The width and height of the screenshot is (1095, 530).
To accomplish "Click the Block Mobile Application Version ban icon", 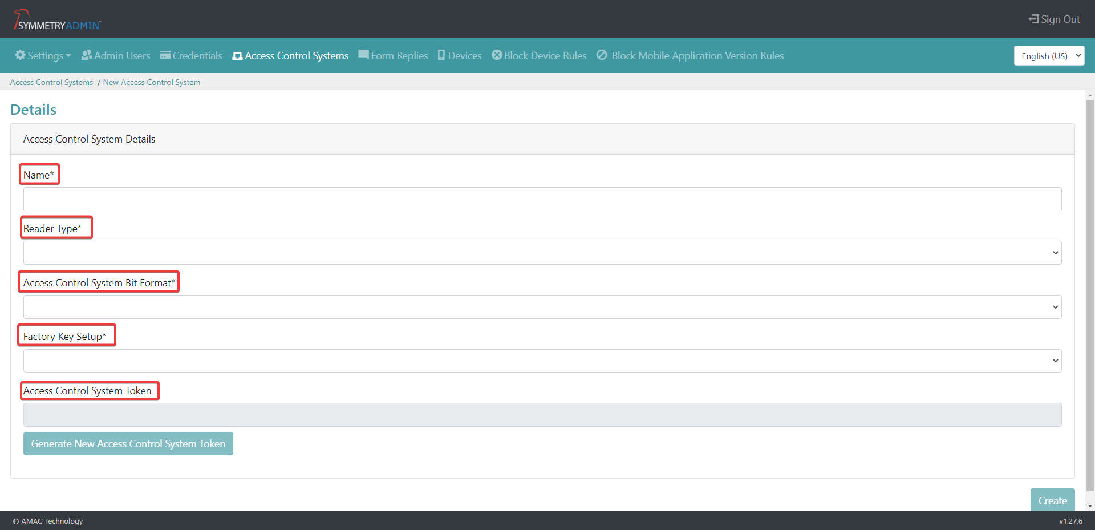I will pos(602,55).
